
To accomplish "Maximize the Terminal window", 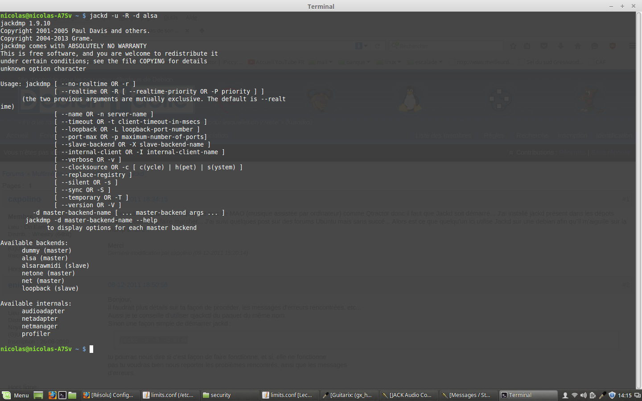I will coord(622,6).
